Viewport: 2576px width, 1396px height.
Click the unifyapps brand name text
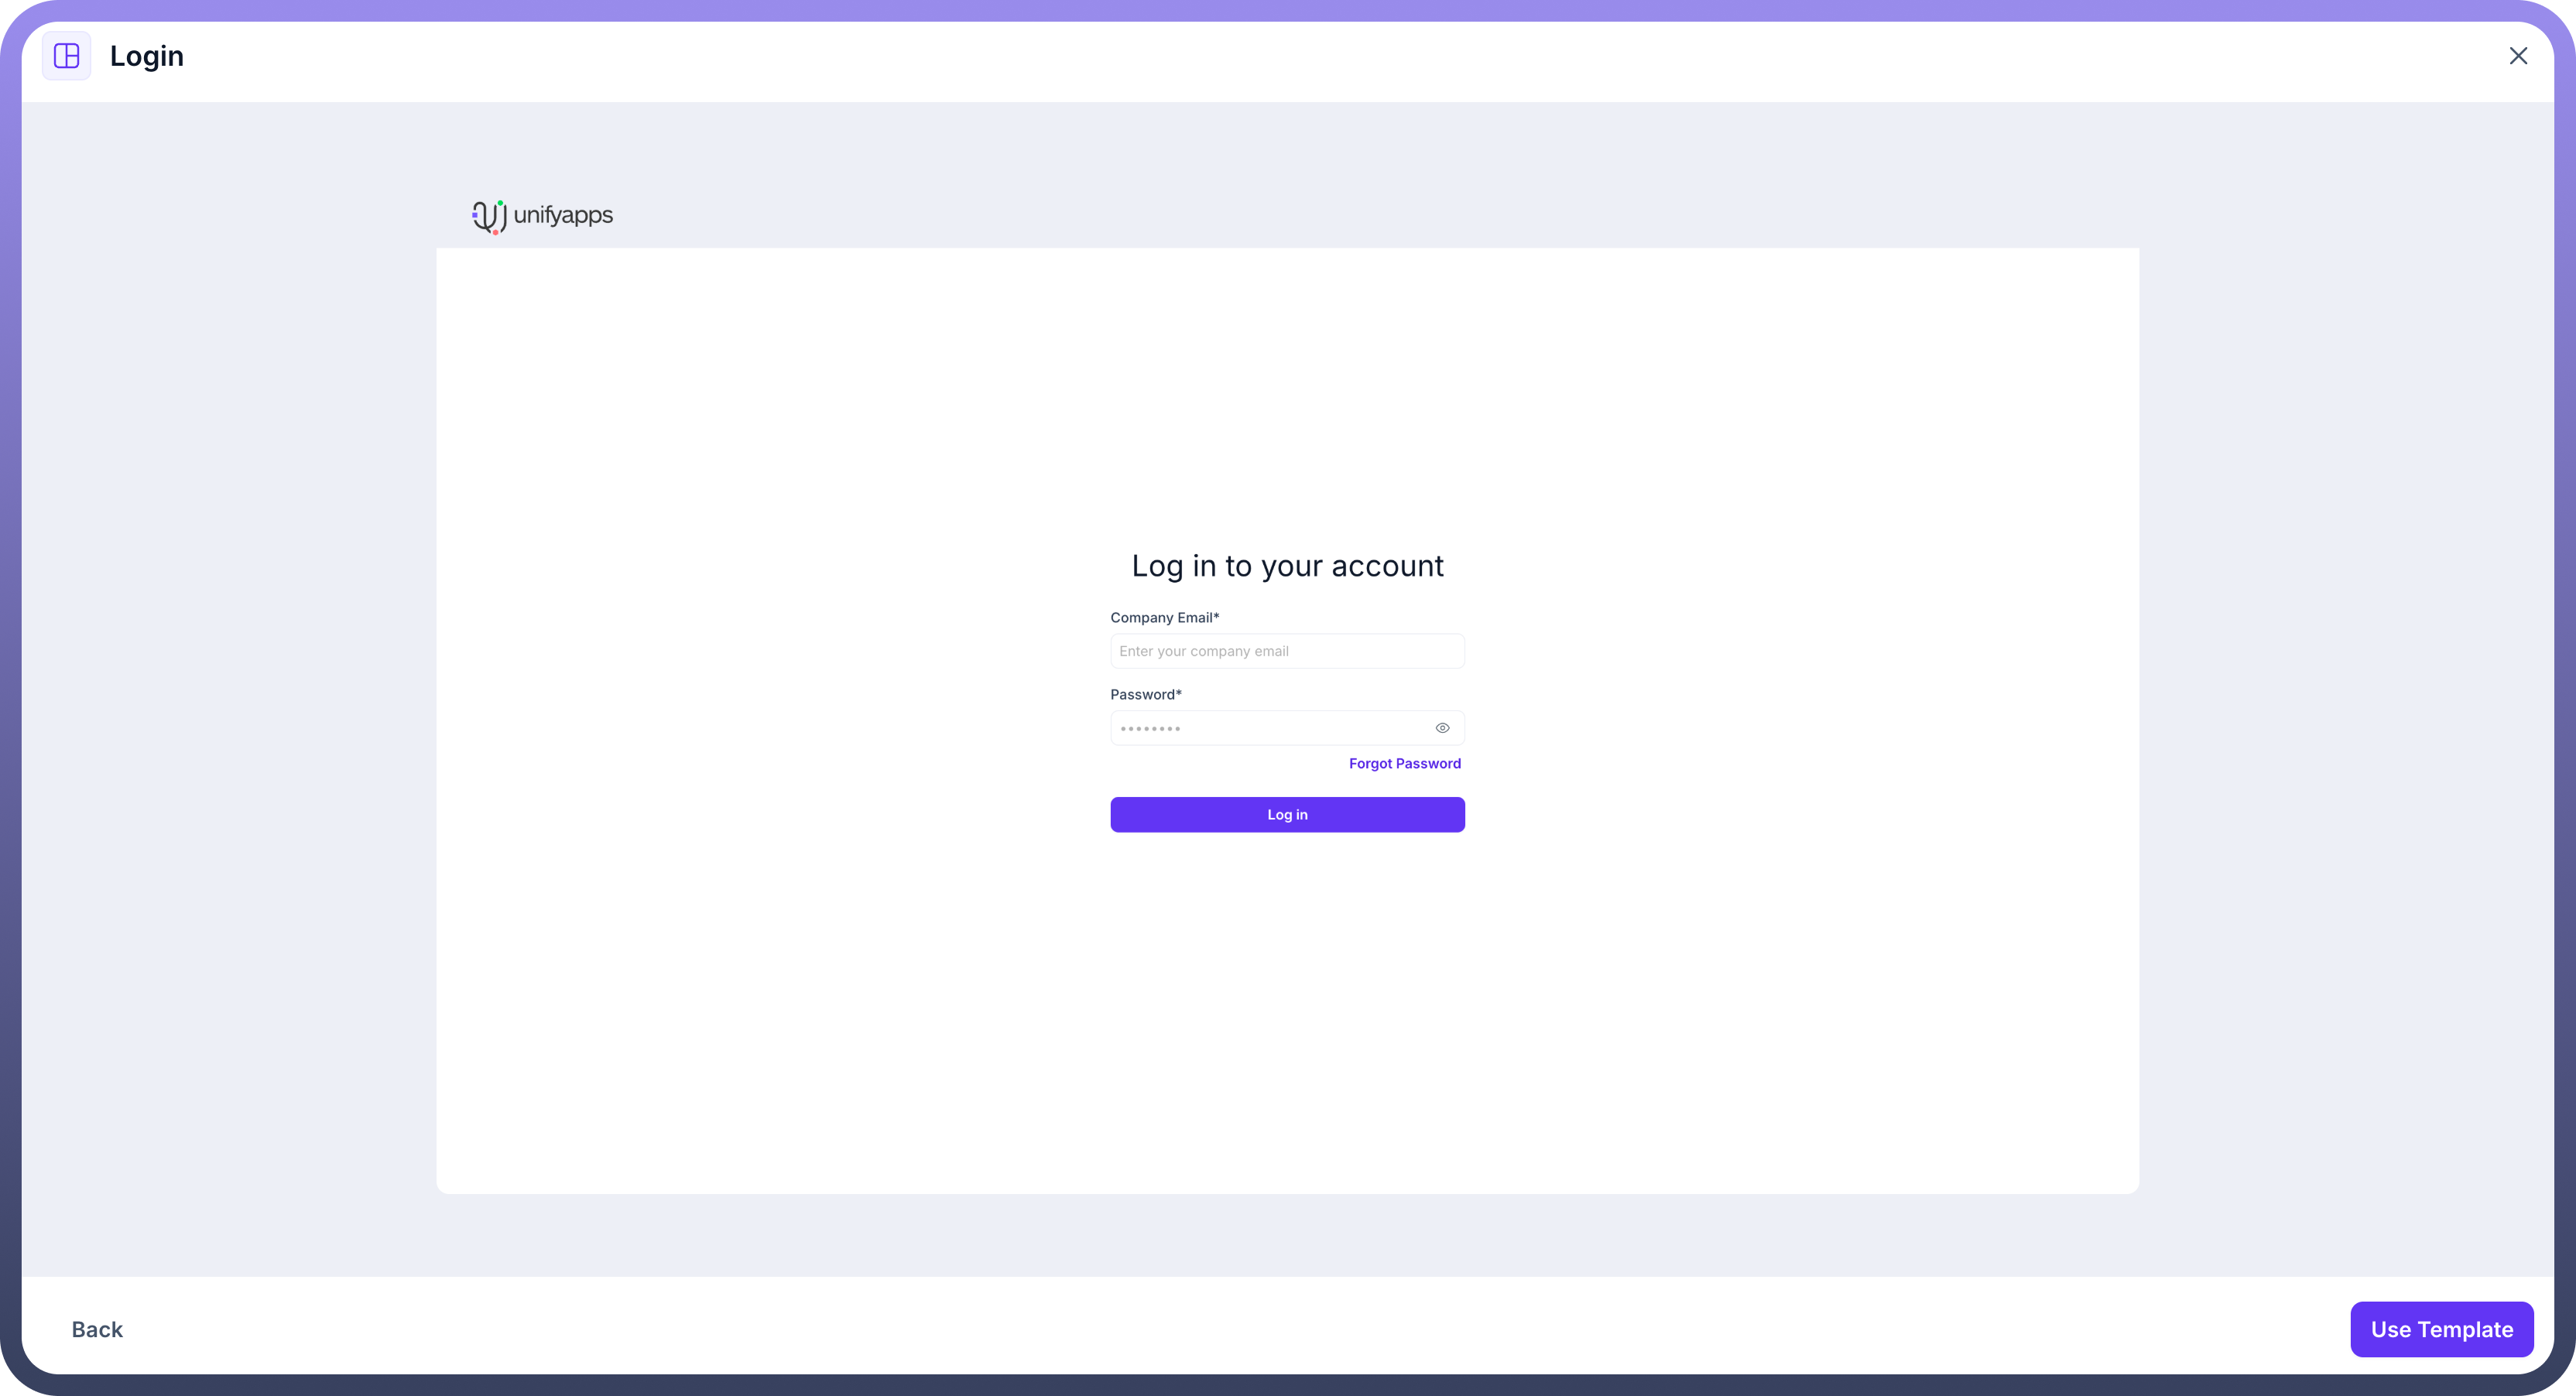pyautogui.click(x=563, y=215)
